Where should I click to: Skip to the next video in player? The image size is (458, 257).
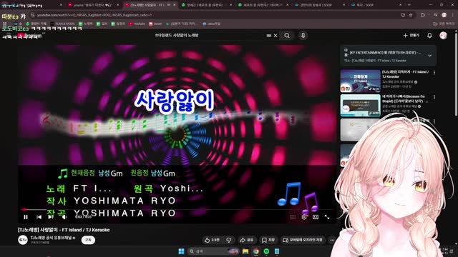tap(51, 217)
